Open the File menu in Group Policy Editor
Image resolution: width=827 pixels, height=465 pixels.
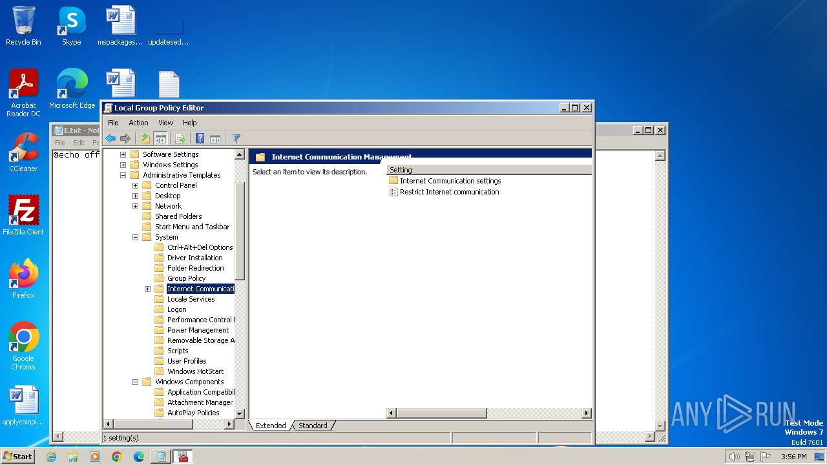point(113,123)
